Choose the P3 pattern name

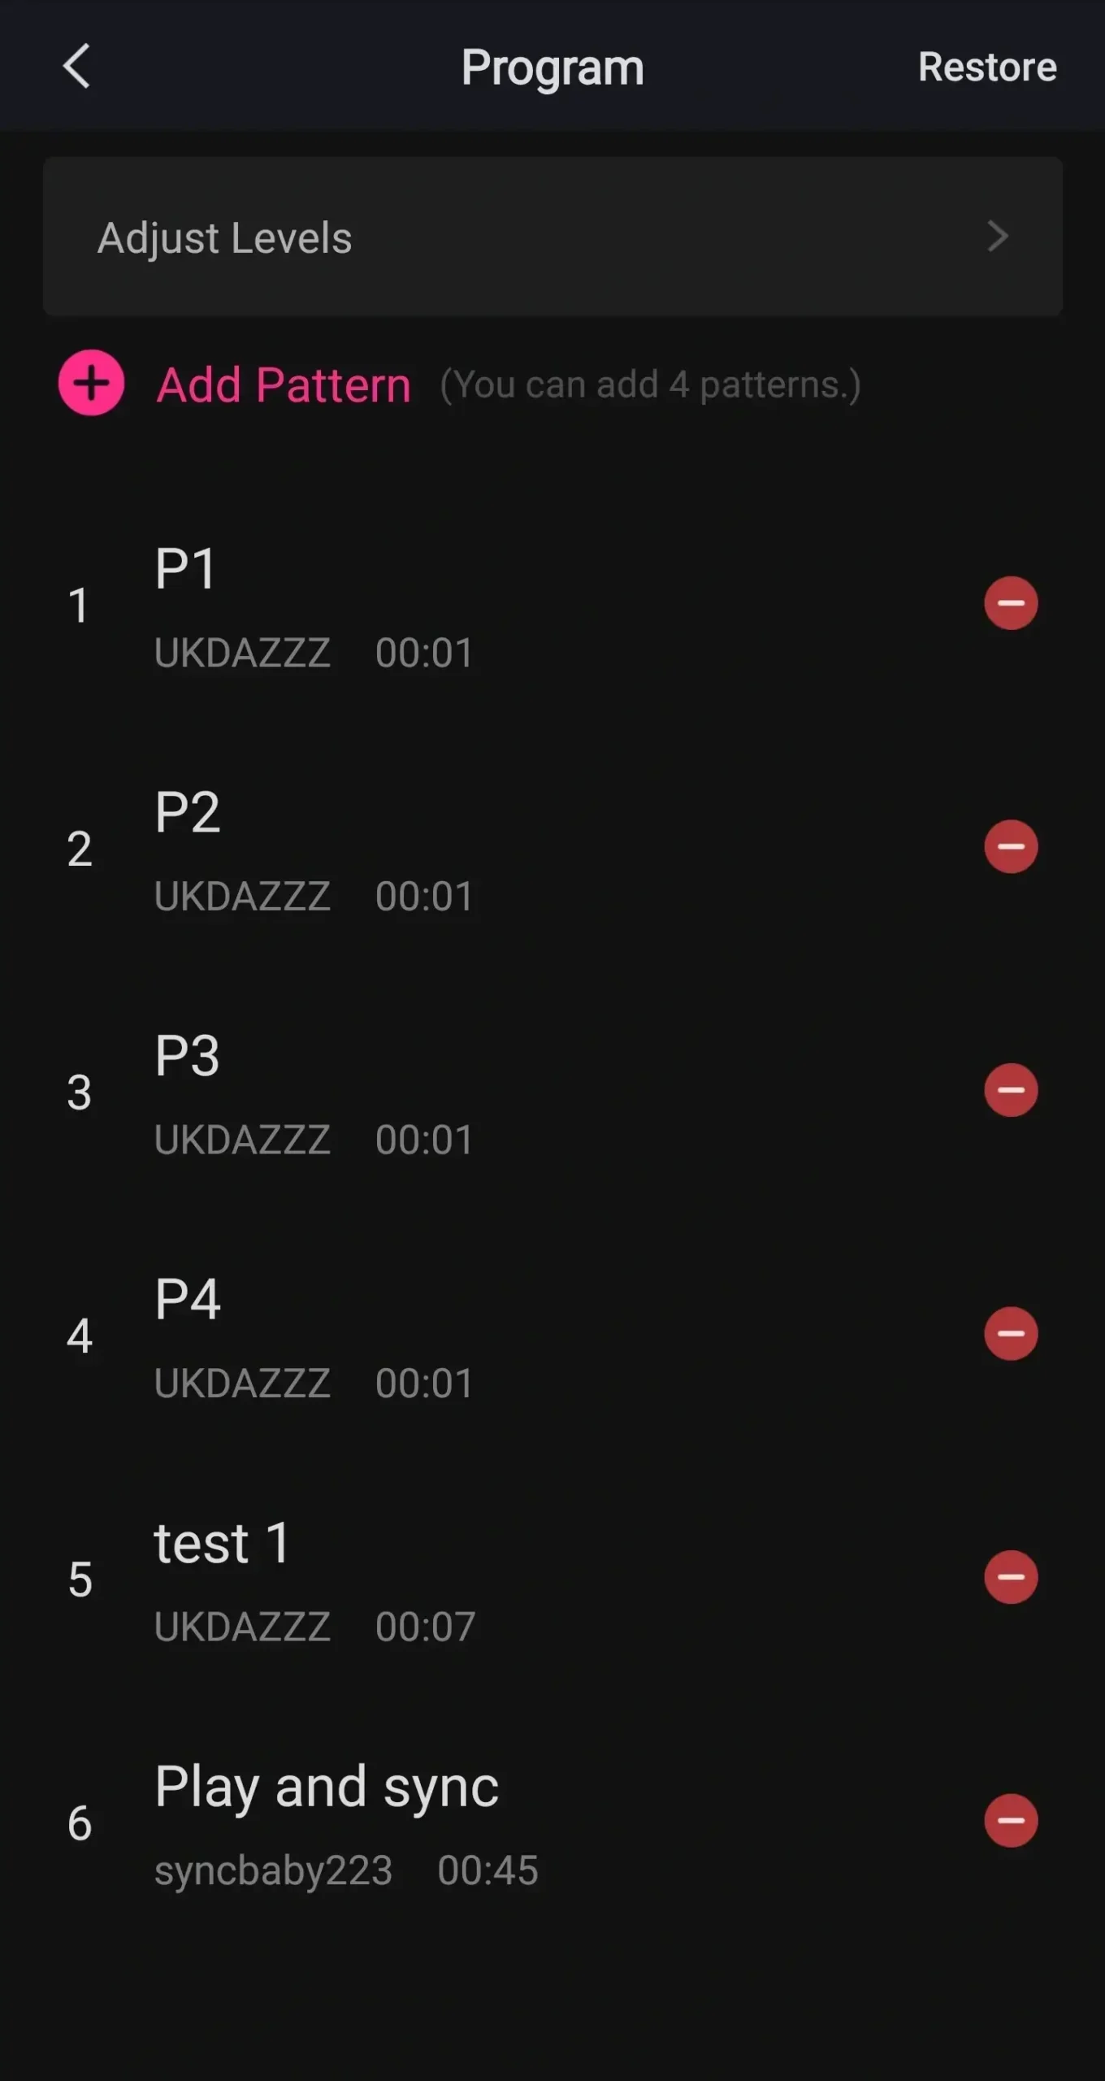(187, 1056)
